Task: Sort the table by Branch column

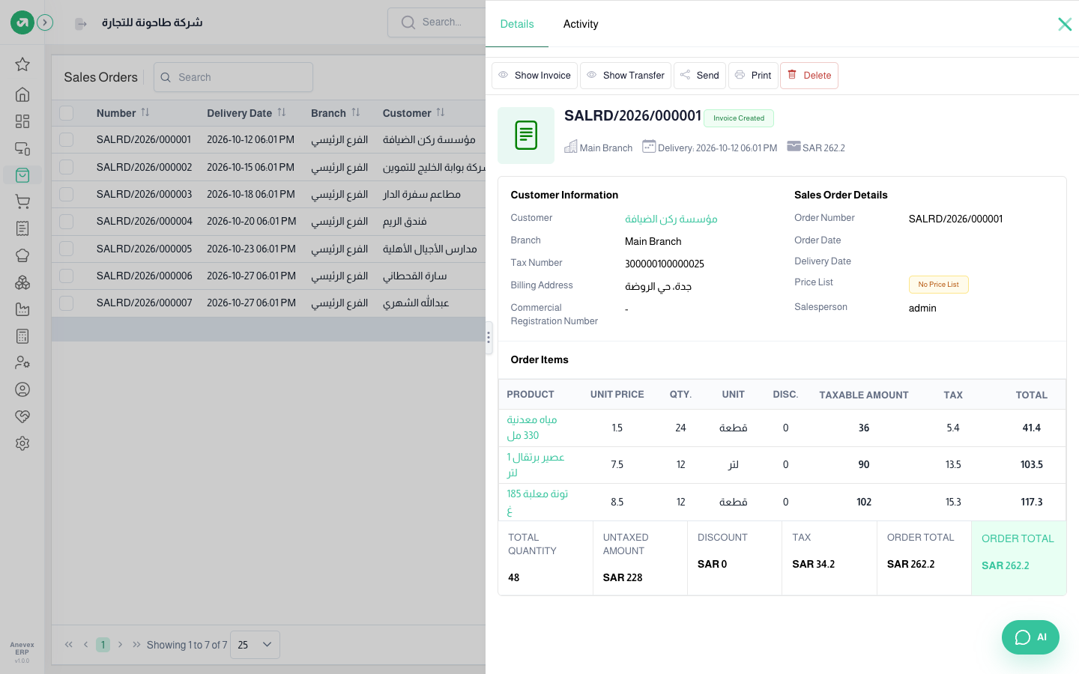Action: pyautogui.click(x=356, y=112)
